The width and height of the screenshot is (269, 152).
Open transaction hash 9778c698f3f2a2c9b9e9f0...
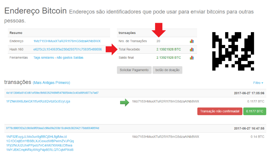click(53, 128)
